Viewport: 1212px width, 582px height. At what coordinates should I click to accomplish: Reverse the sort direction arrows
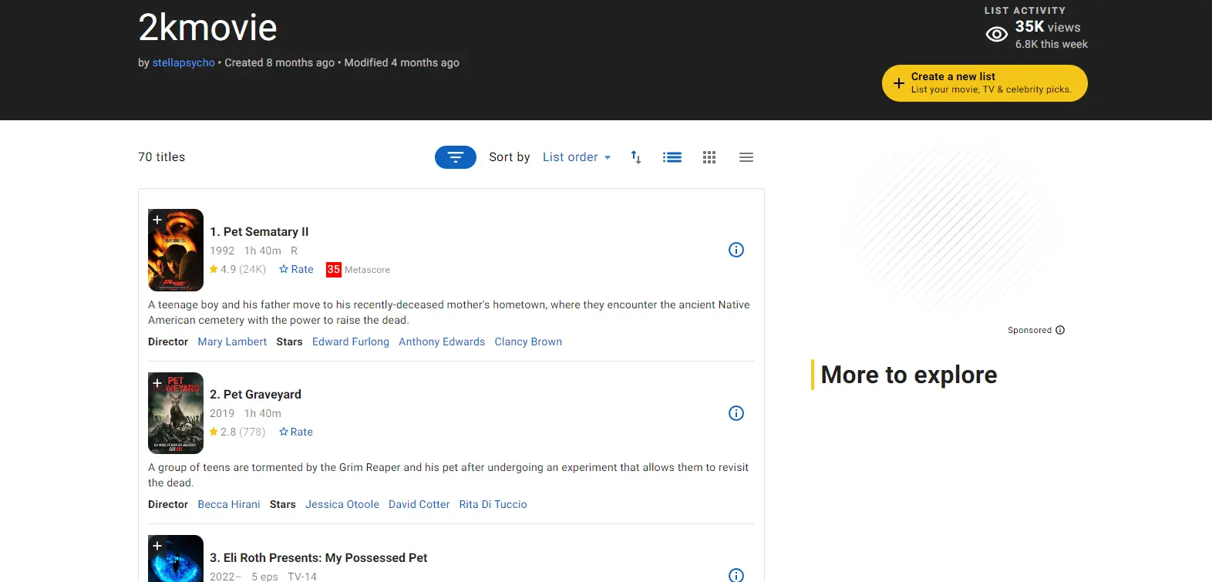point(636,157)
